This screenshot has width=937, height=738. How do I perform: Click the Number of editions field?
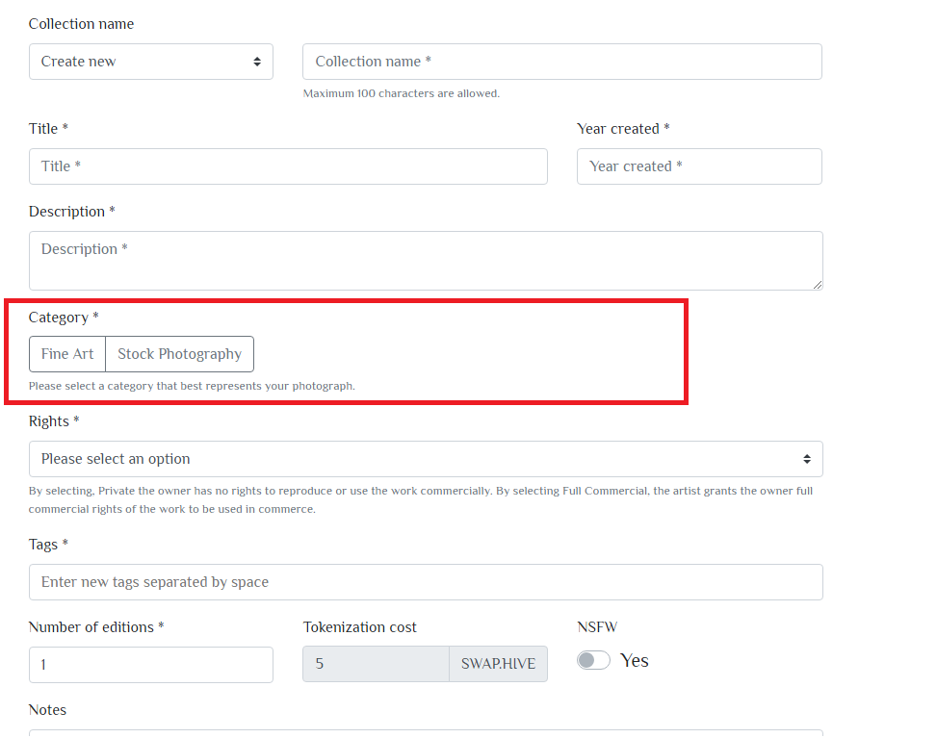[x=150, y=665]
